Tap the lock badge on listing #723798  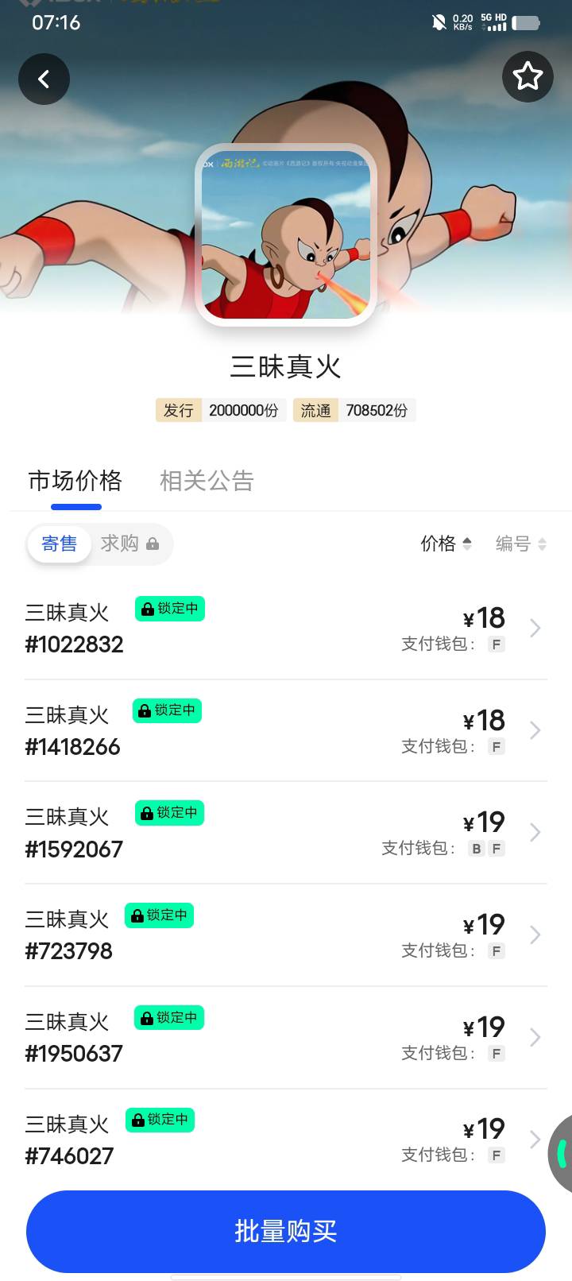(x=159, y=915)
